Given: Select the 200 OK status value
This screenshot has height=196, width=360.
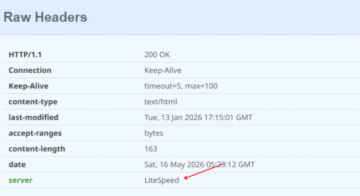Looking at the screenshot, I should 157,55.
